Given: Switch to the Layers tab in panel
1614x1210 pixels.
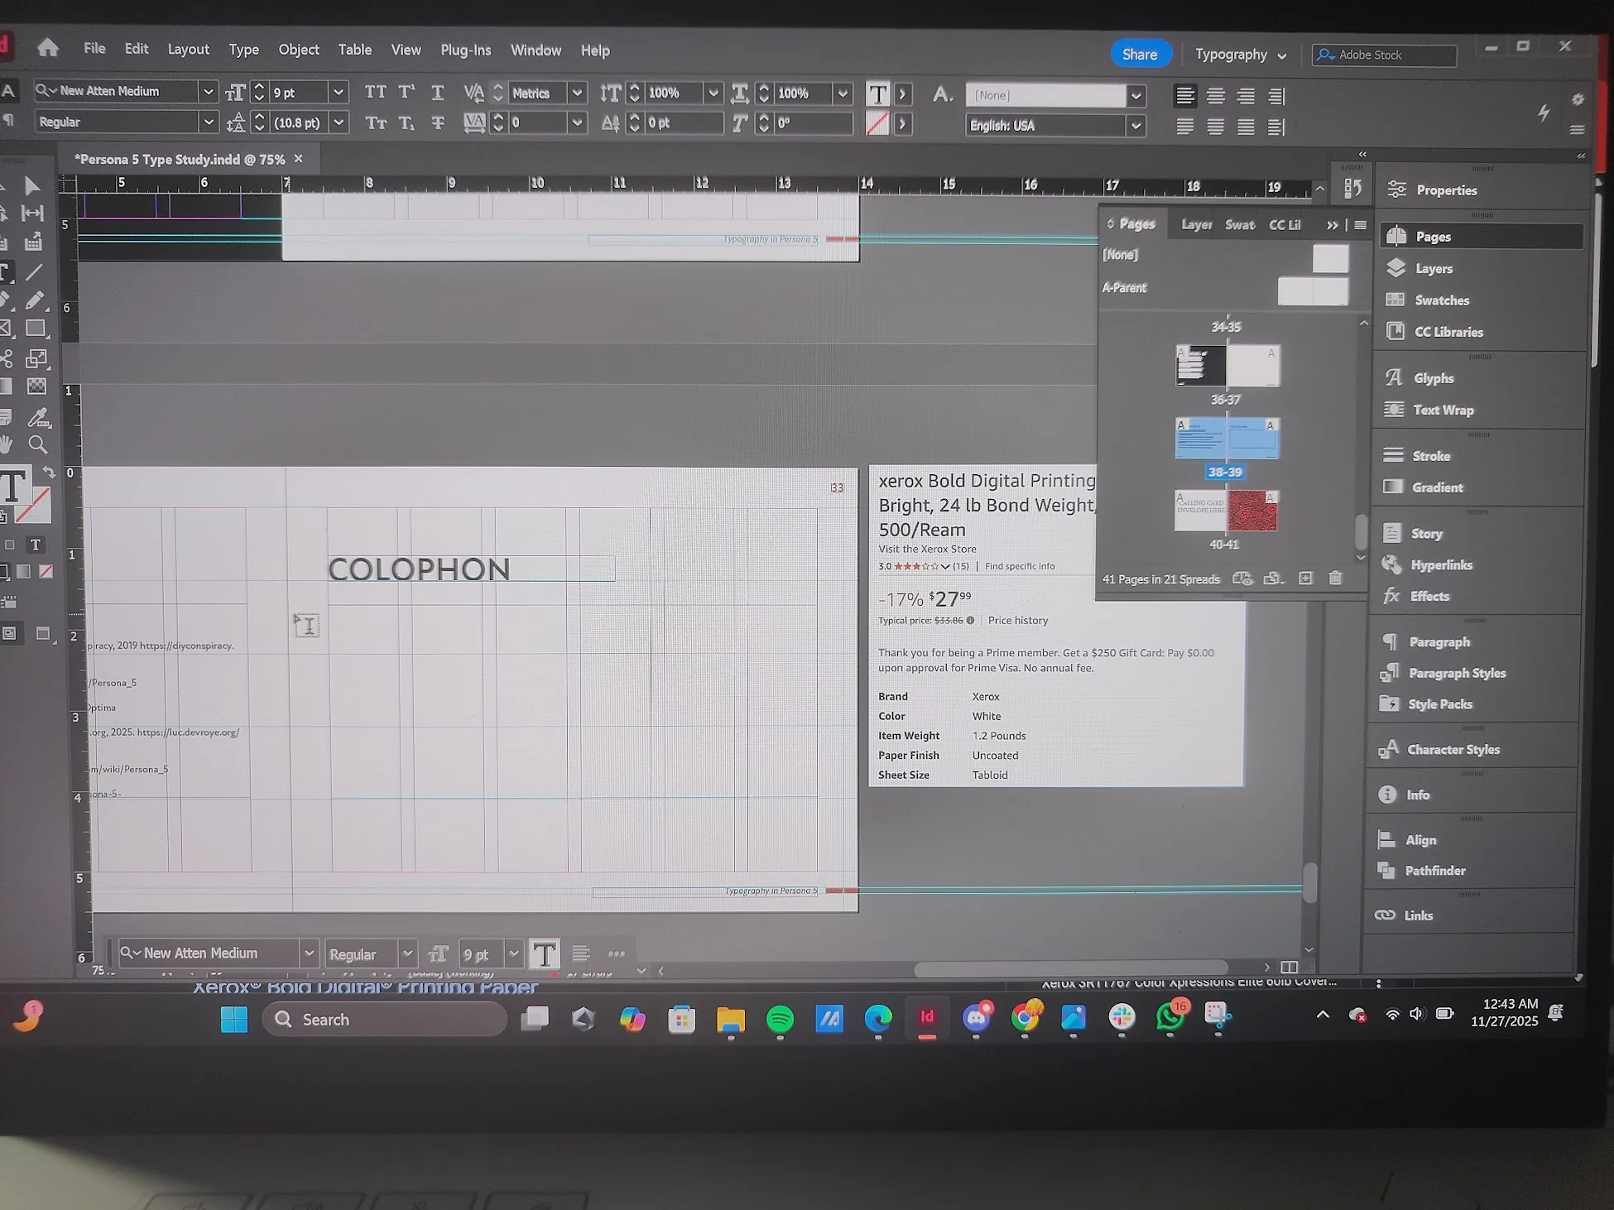Looking at the screenshot, I should coord(1196,224).
